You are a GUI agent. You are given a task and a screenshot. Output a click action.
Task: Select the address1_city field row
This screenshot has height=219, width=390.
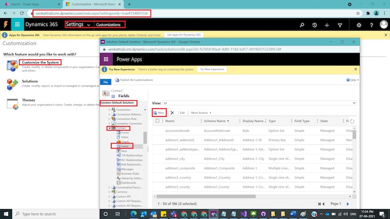coord(252,159)
